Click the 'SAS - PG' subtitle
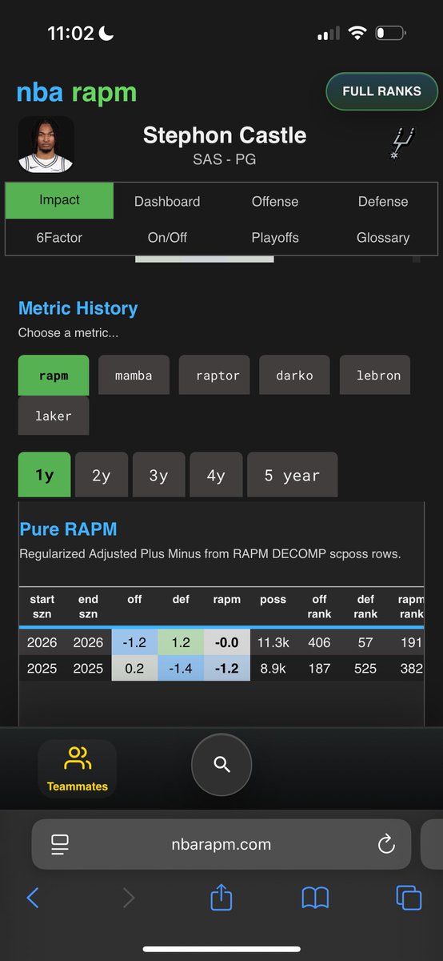 (x=225, y=159)
